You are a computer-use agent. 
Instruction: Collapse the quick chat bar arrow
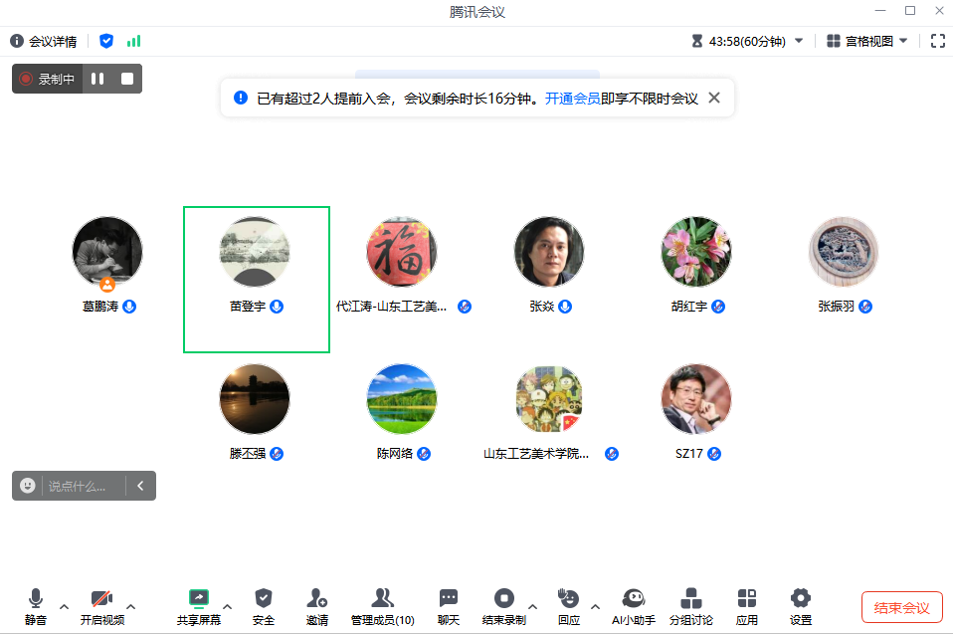point(140,486)
